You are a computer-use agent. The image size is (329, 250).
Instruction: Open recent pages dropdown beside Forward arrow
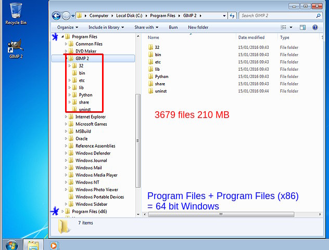click(73, 16)
